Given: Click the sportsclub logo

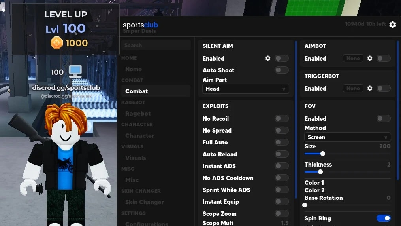Looking at the screenshot, I should tap(140, 25).
